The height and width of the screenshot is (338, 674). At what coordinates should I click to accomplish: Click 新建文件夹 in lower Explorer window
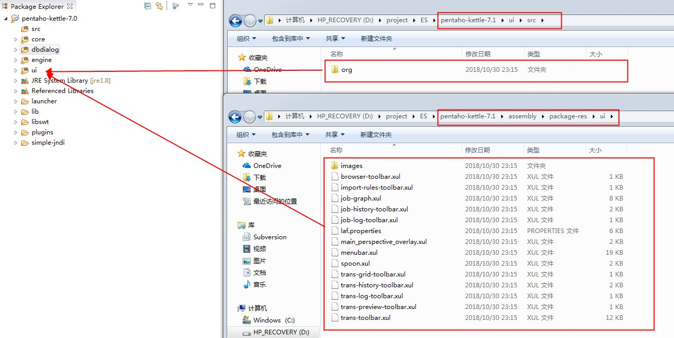coord(376,135)
